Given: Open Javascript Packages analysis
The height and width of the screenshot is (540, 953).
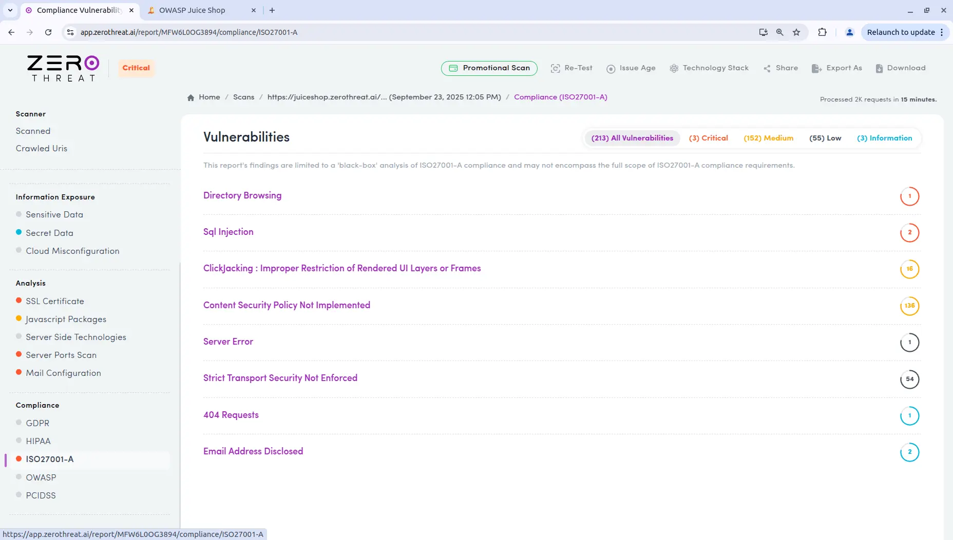Looking at the screenshot, I should [66, 319].
